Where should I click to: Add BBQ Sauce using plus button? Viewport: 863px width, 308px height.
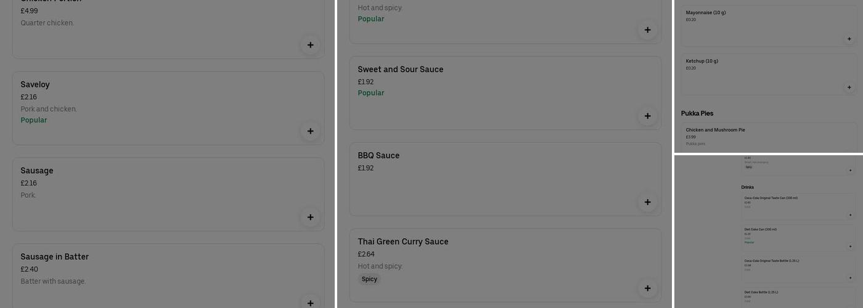point(647,203)
